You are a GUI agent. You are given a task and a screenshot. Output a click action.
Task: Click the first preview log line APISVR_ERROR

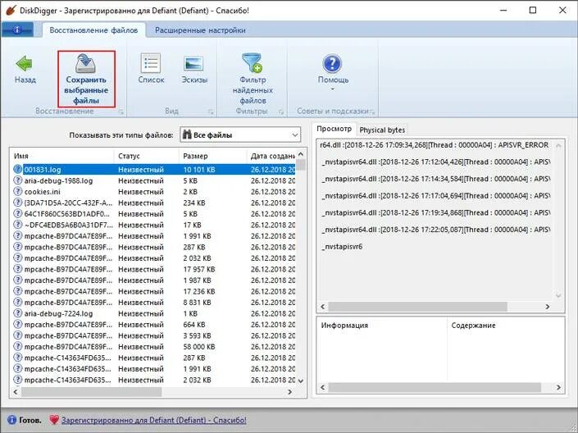[x=435, y=145]
